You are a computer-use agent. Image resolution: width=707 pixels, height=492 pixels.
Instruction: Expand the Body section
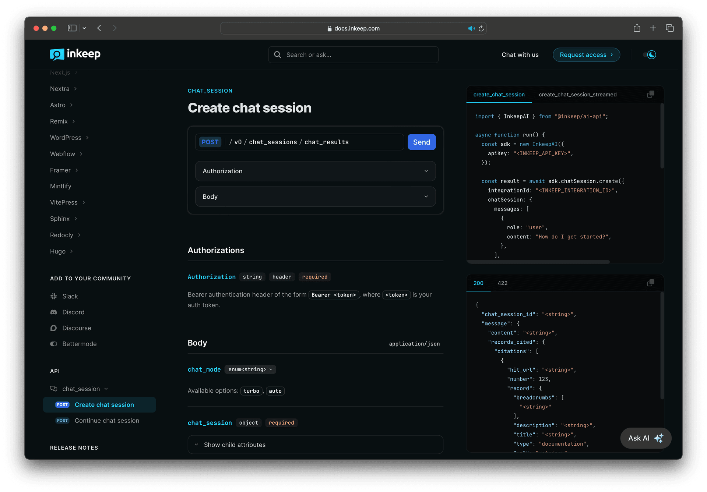click(315, 197)
